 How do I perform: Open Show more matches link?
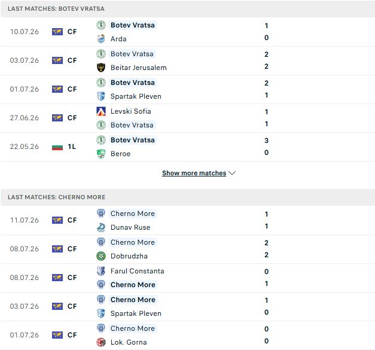[194, 173]
